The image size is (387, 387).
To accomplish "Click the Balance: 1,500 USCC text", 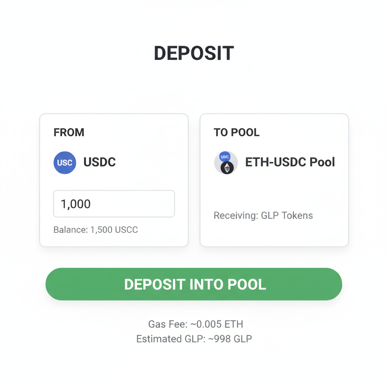I will (x=95, y=229).
